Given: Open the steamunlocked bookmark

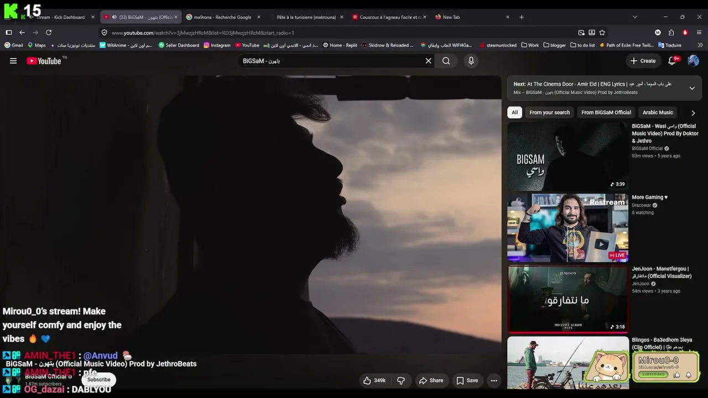Looking at the screenshot, I should pyautogui.click(x=498, y=45).
